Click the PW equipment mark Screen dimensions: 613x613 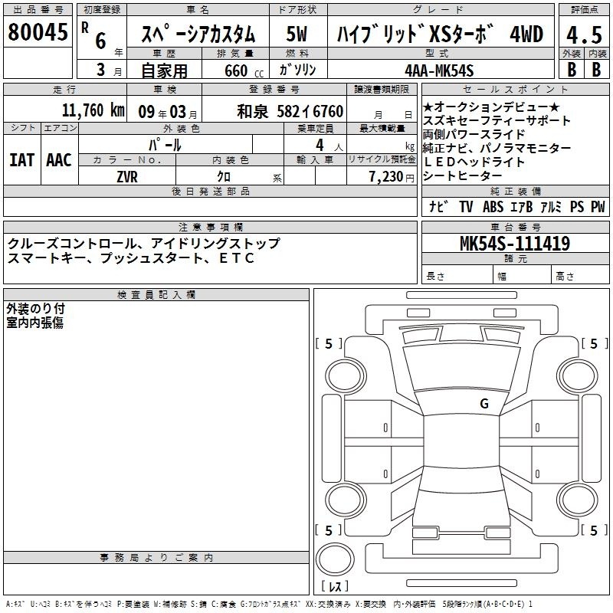(x=597, y=206)
